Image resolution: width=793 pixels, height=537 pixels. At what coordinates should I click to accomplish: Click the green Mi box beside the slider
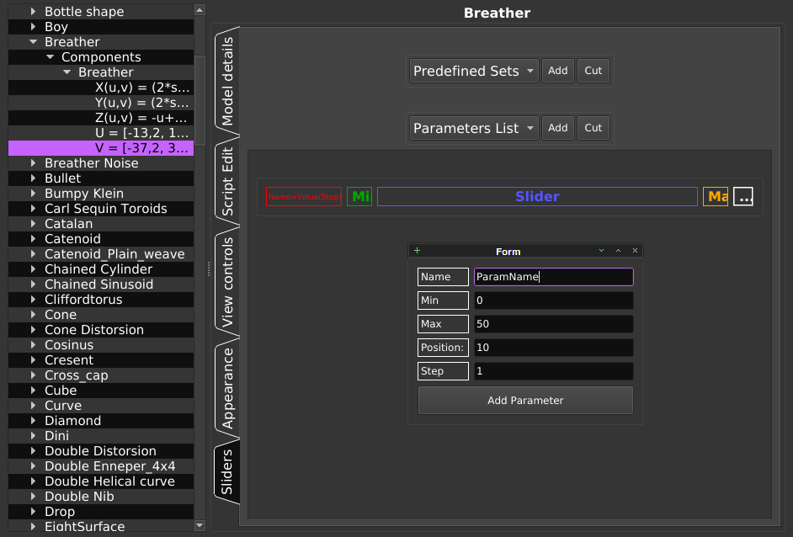359,197
